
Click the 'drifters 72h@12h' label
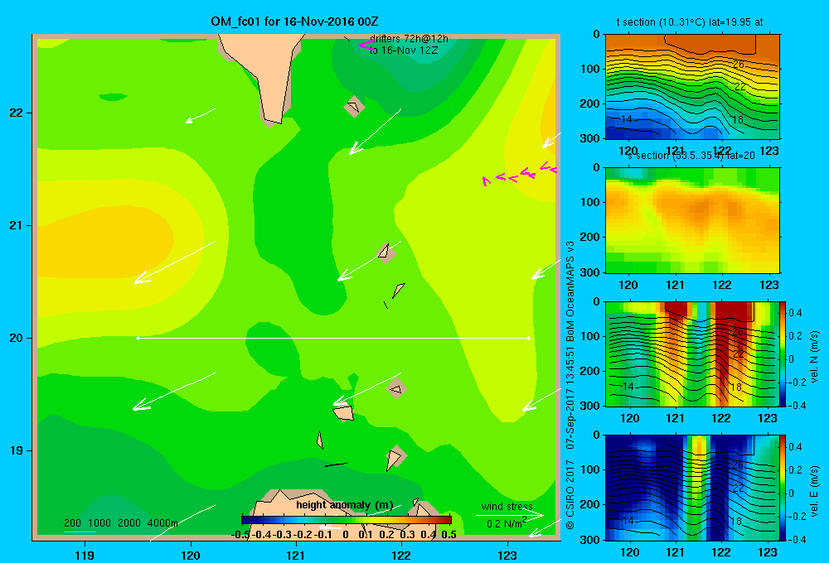[x=409, y=39]
